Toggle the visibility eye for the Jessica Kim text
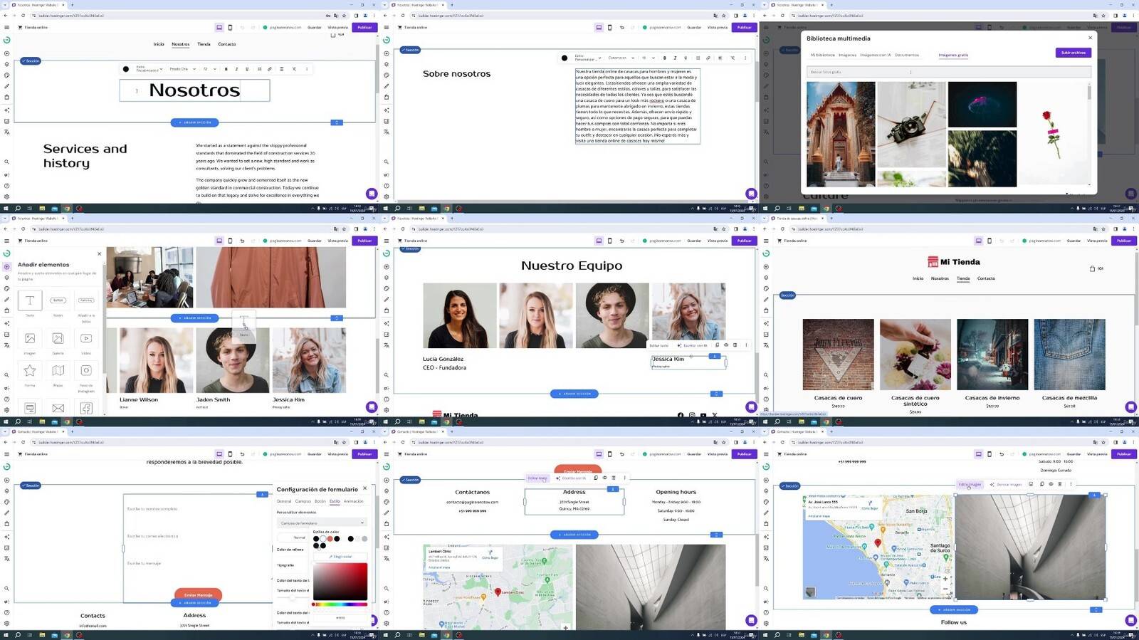Viewport: 1139px width, 640px height. 726,345
